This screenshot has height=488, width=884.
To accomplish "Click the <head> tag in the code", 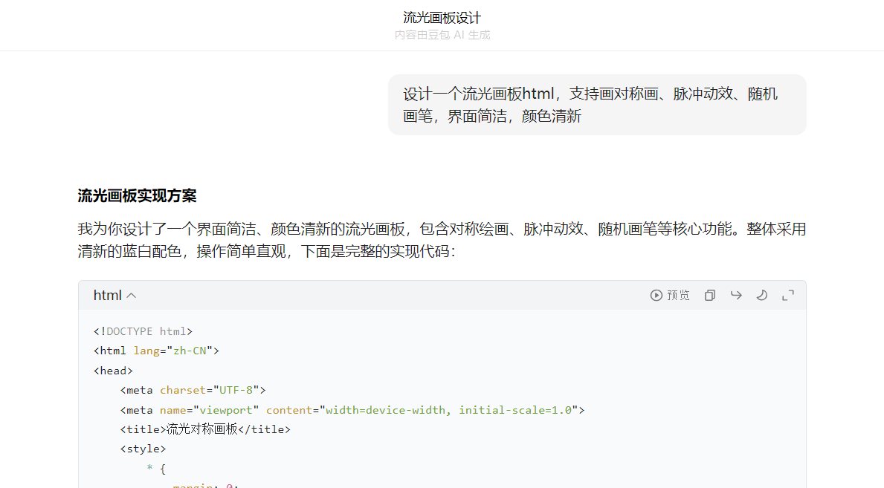I will pyautogui.click(x=113, y=371).
